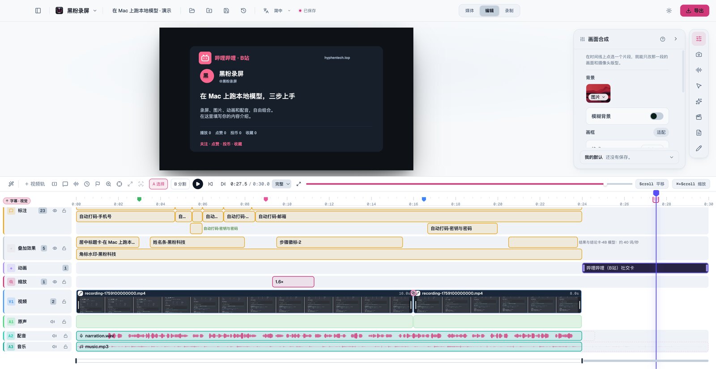Open the clapperboard panel icon
The height and width of the screenshot is (369, 716).
pyautogui.click(x=699, y=117)
